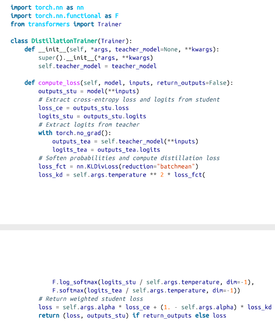Click comment 'Extract logits from teacher'

coord(89,125)
